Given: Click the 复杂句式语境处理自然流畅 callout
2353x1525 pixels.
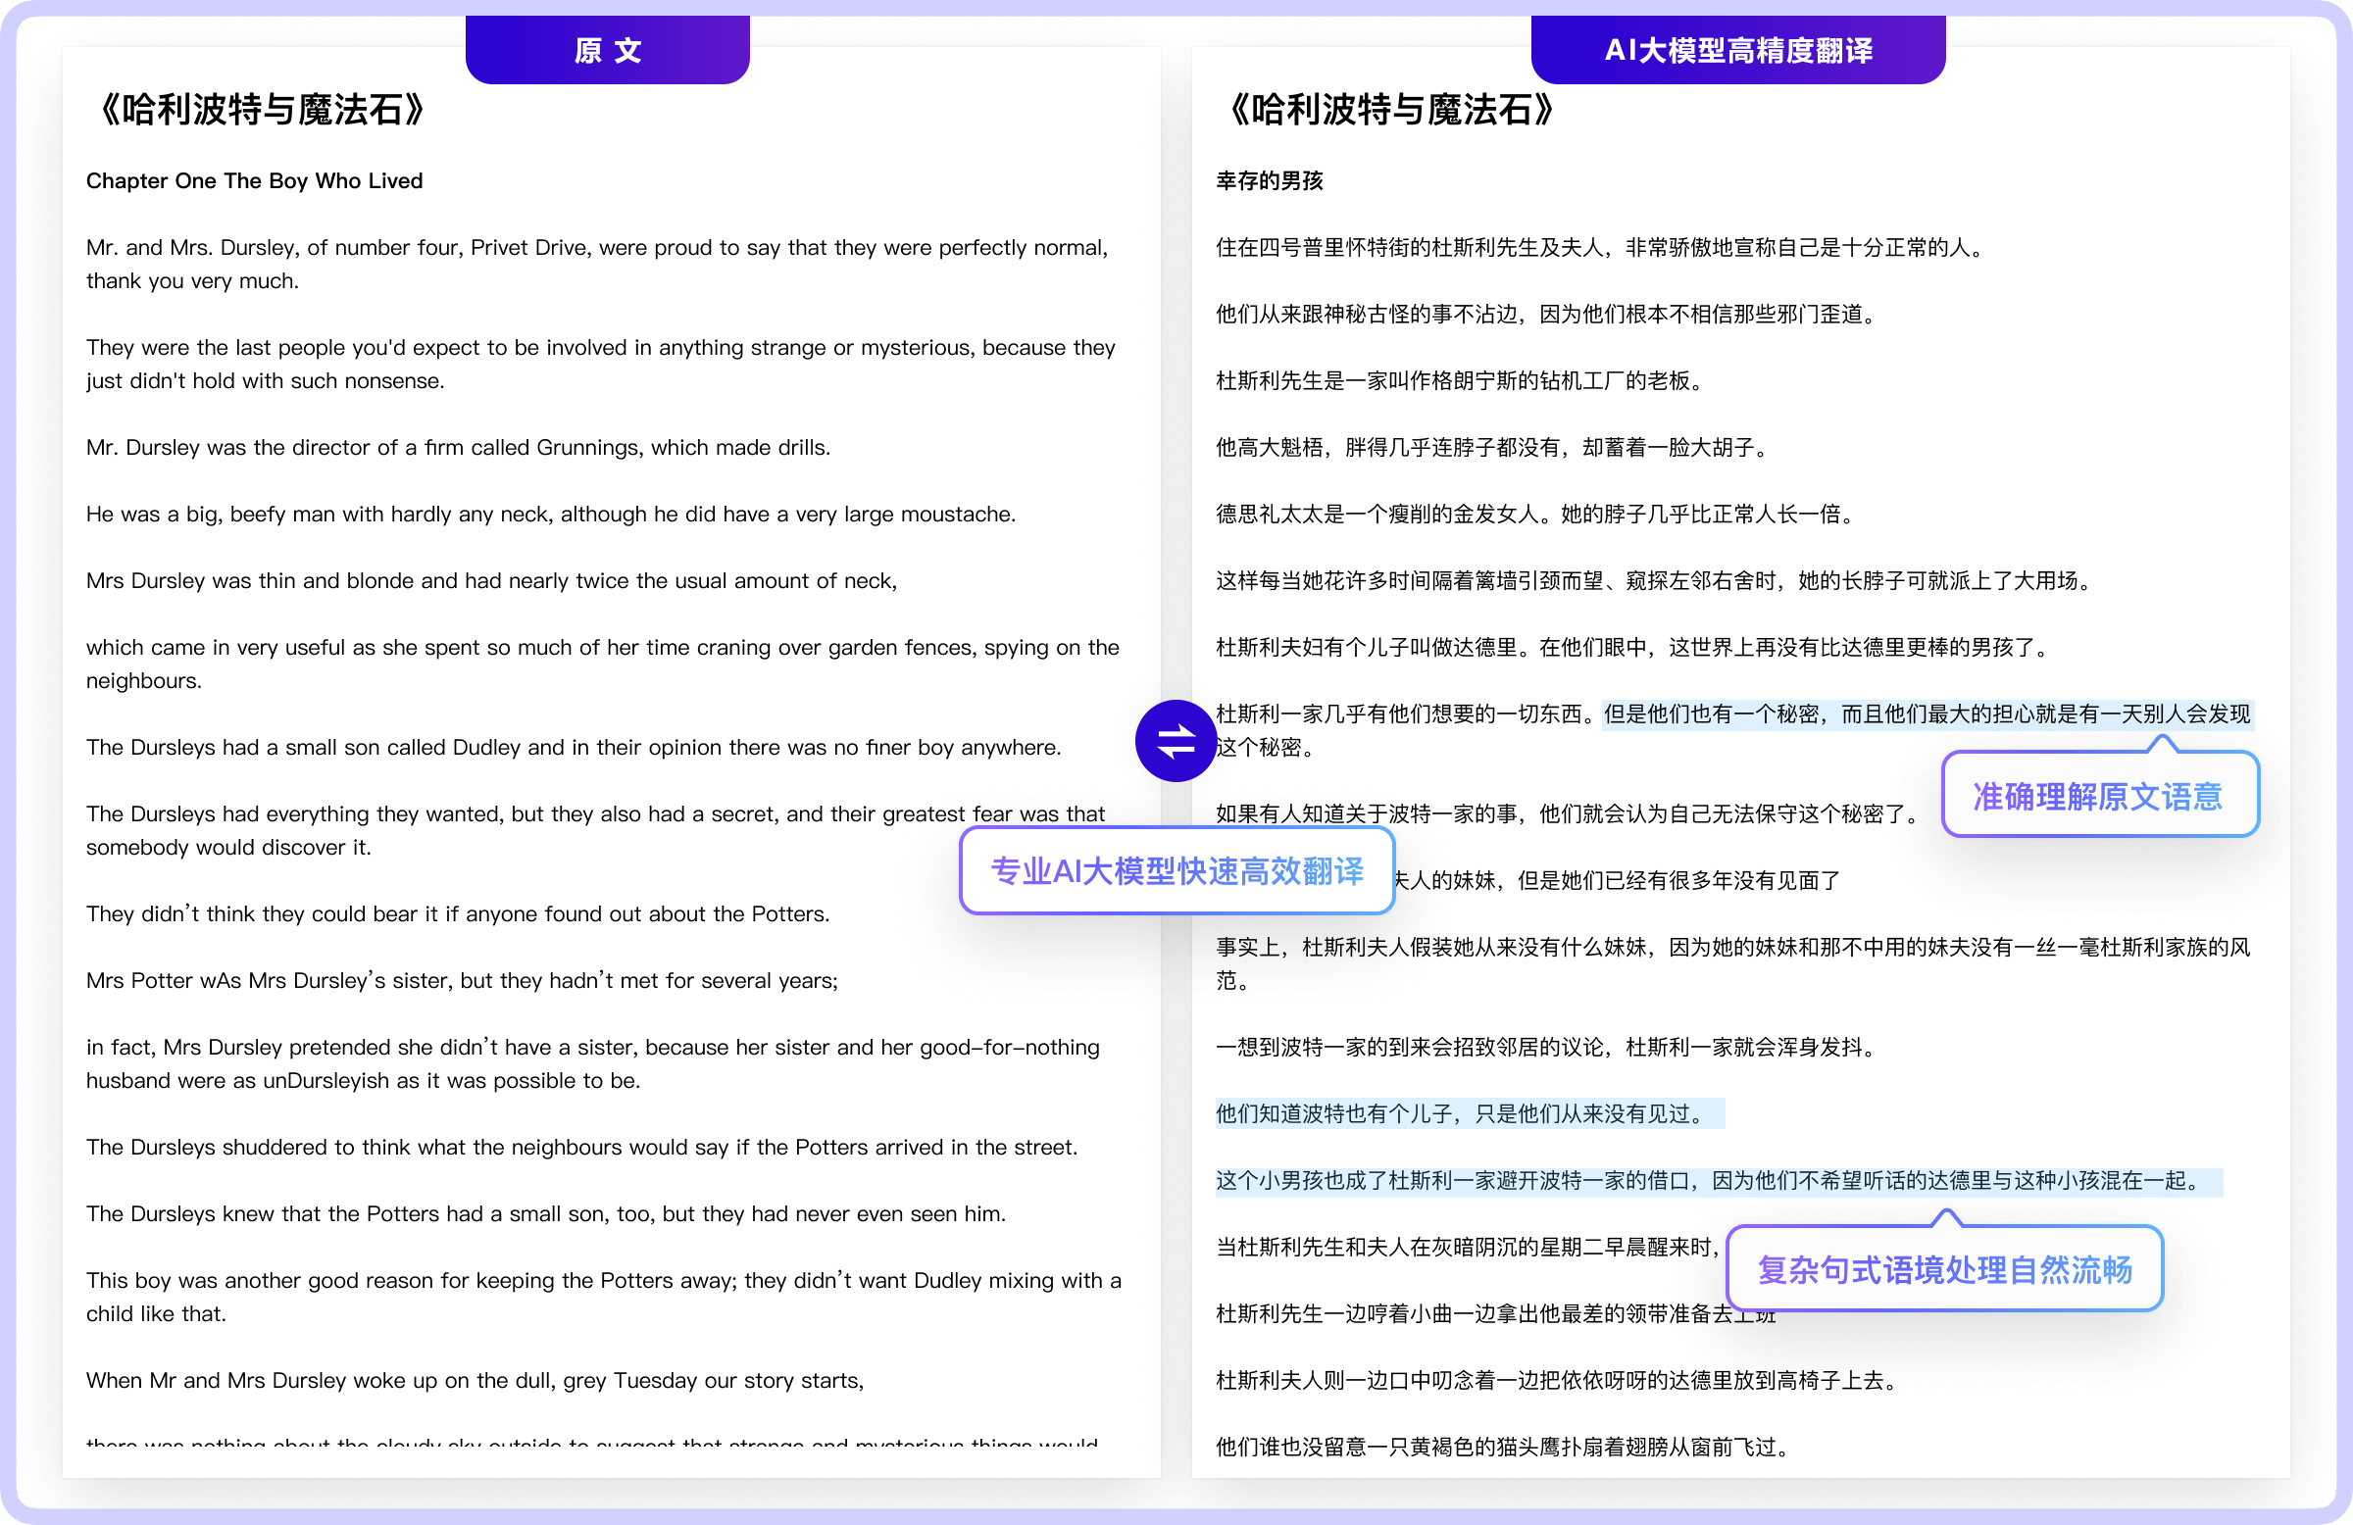Looking at the screenshot, I should point(1944,1269).
